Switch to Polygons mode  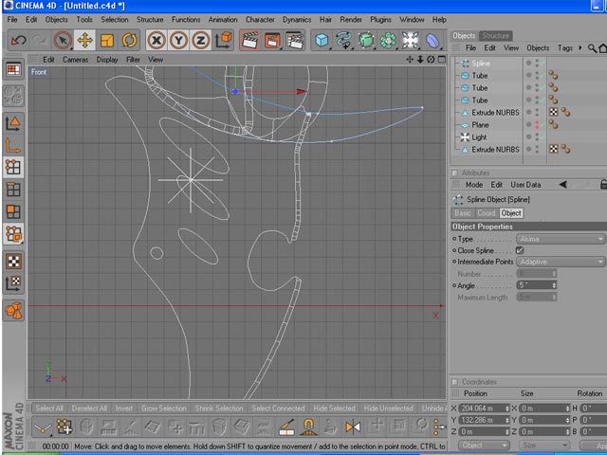tap(13, 211)
